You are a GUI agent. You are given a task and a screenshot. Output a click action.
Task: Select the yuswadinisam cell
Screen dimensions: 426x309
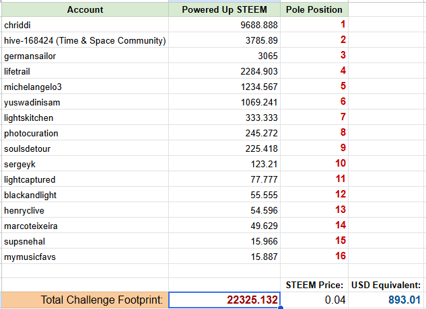coord(85,102)
